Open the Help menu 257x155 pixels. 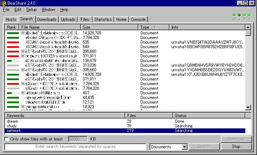[64, 10]
